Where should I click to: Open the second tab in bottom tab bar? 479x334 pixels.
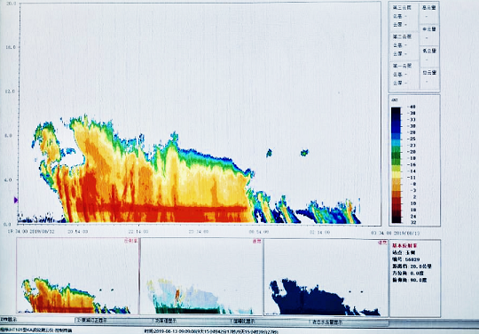point(114,321)
